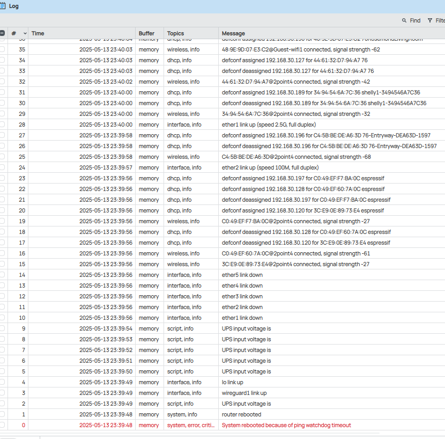Select the 'ether2 link down' message
The width and height of the screenshot is (445, 439).
click(242, 307)
